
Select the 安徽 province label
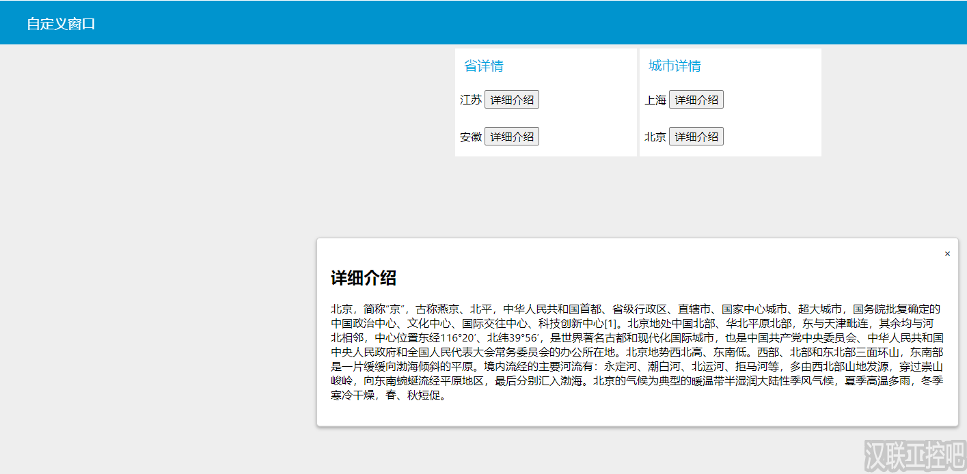(x=469, y=136)
